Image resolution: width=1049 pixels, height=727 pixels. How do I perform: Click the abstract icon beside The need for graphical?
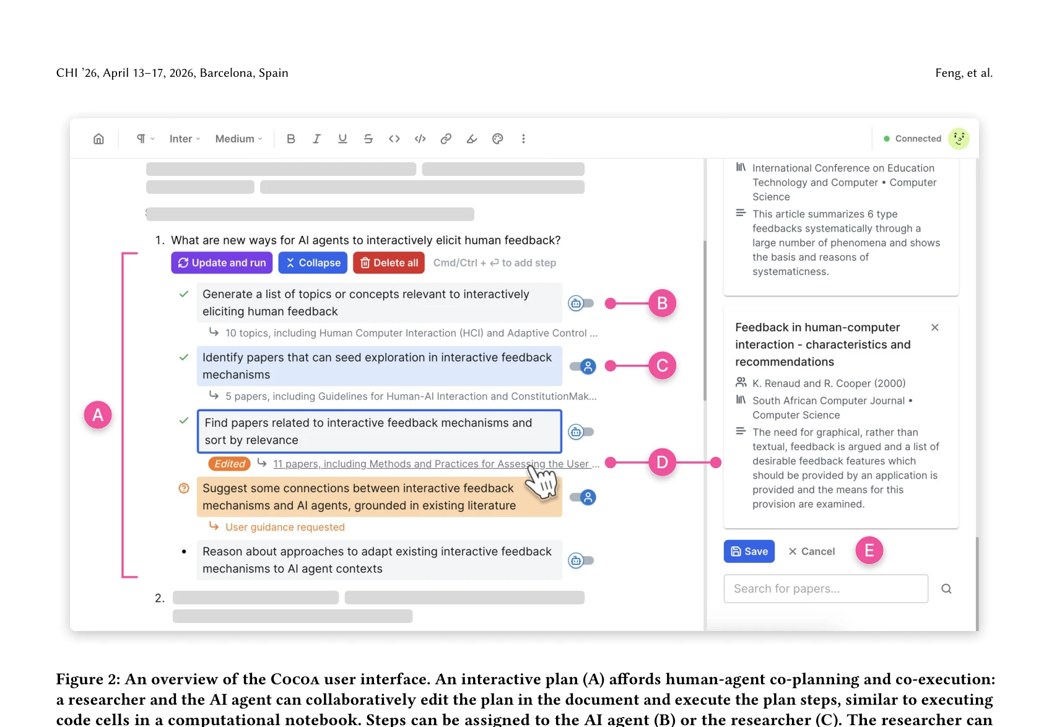click(741, 432)
